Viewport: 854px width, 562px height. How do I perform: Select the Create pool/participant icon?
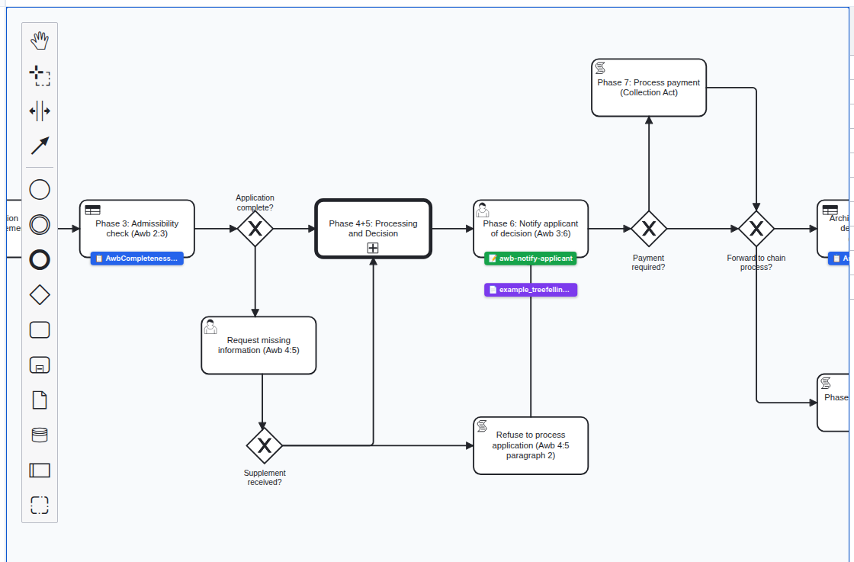(x=40, y=470)
